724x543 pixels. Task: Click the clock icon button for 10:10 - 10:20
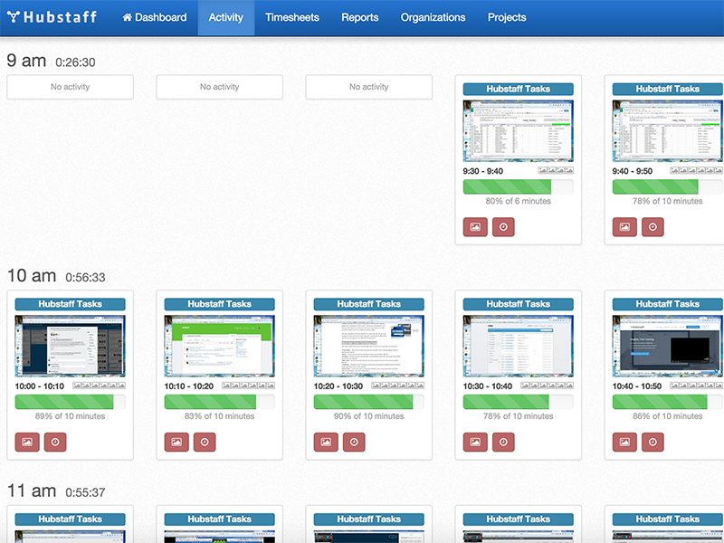[x=205, y=442]
